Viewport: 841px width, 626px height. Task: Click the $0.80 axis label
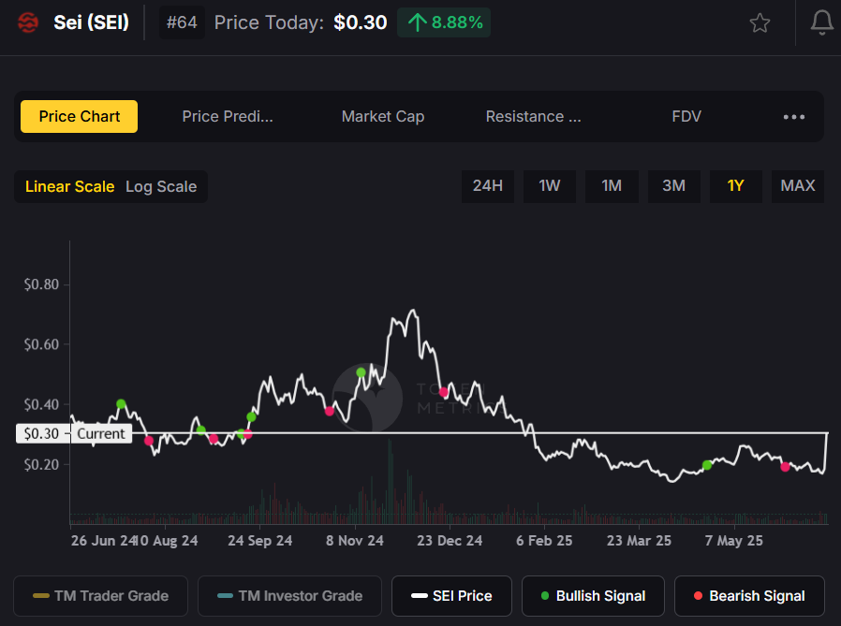point(41,284)
